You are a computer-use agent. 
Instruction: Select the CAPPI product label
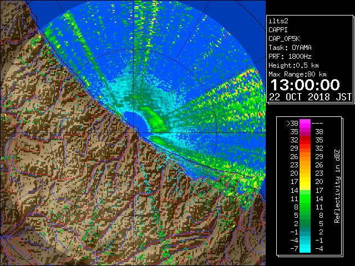(278, 30)
